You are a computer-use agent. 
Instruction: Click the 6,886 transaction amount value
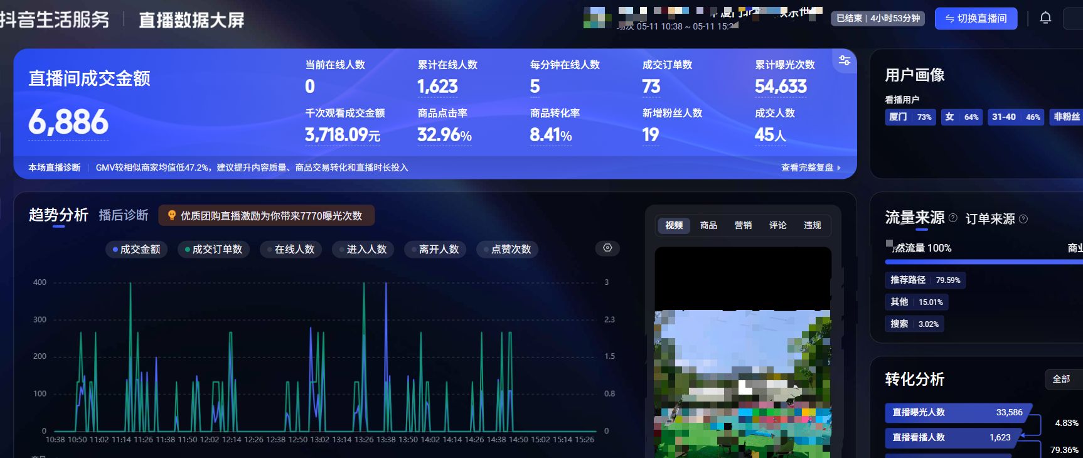pyautogui.click(x=68, y=122)
